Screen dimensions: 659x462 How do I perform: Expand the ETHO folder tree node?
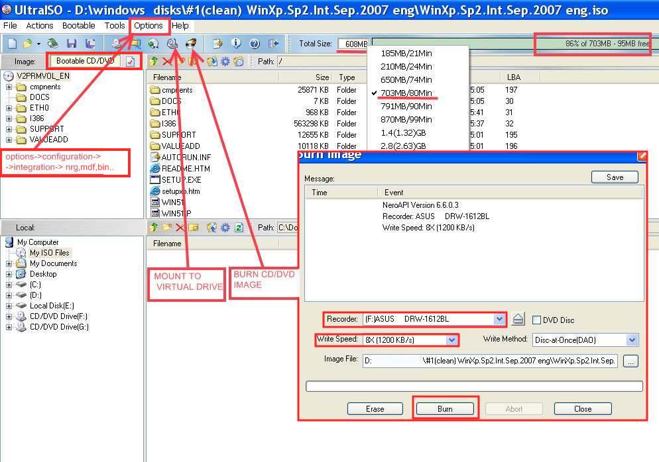(x=9, y=108)
